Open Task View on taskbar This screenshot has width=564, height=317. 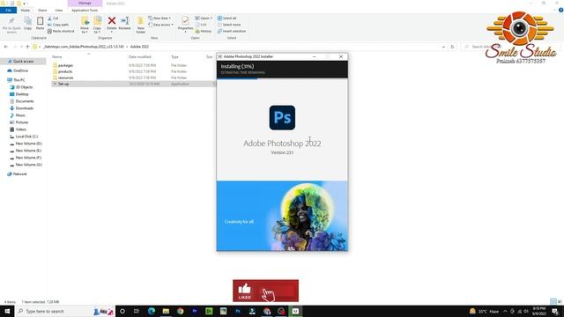pos(137,311)
